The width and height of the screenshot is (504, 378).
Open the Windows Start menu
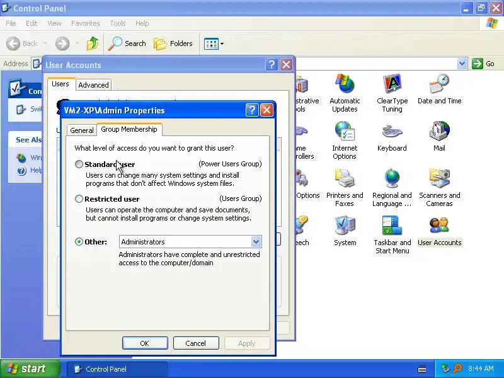click(x=30, y=369)
